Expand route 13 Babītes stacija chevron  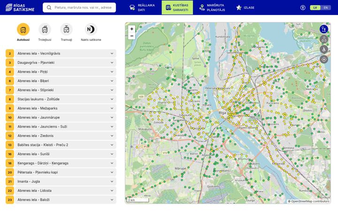coord(112,145)
